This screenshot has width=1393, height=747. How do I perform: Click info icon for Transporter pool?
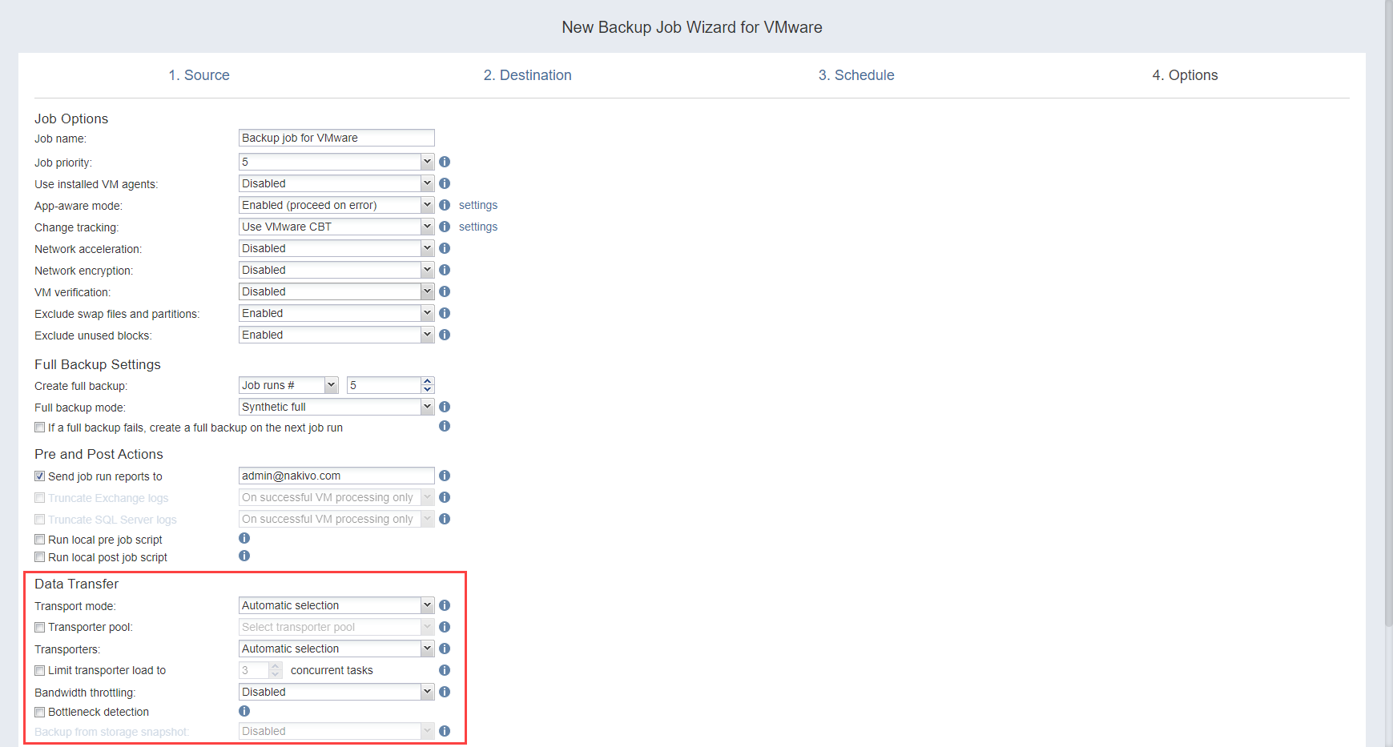445,627
